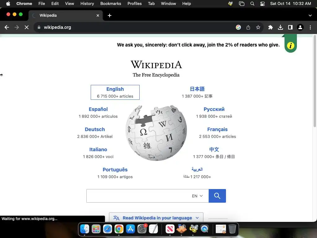Open the View menu
This screenshot has width=317, height=238.
click(70, 3)
